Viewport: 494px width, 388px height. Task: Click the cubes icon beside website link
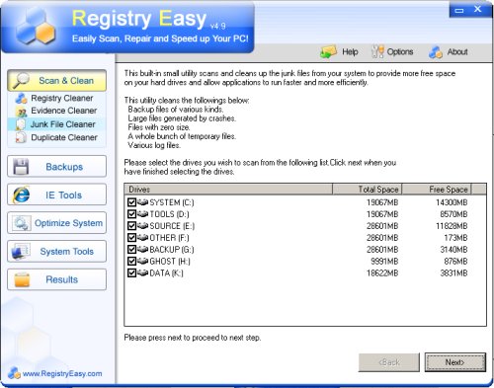(x=14, y=373)
